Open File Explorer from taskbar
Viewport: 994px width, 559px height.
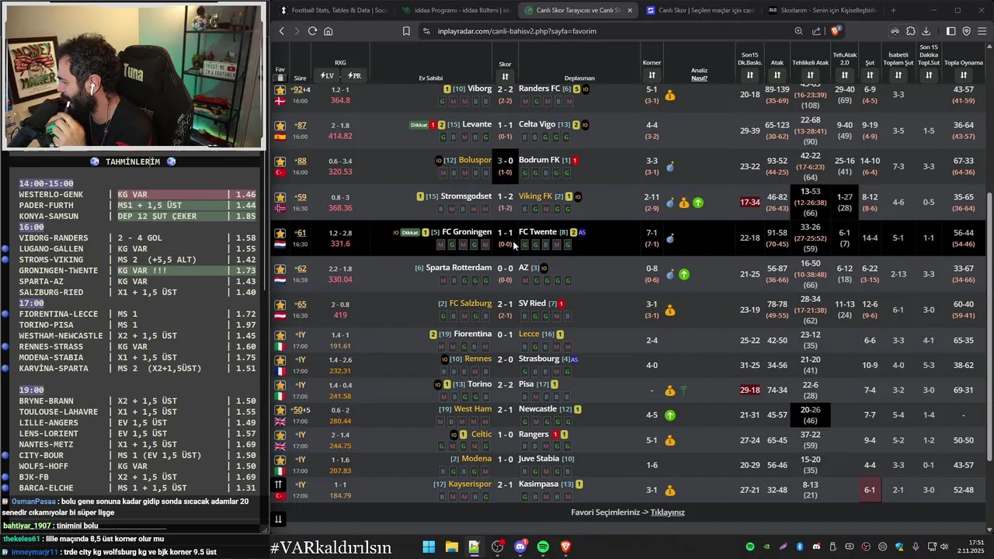point(451,547)
